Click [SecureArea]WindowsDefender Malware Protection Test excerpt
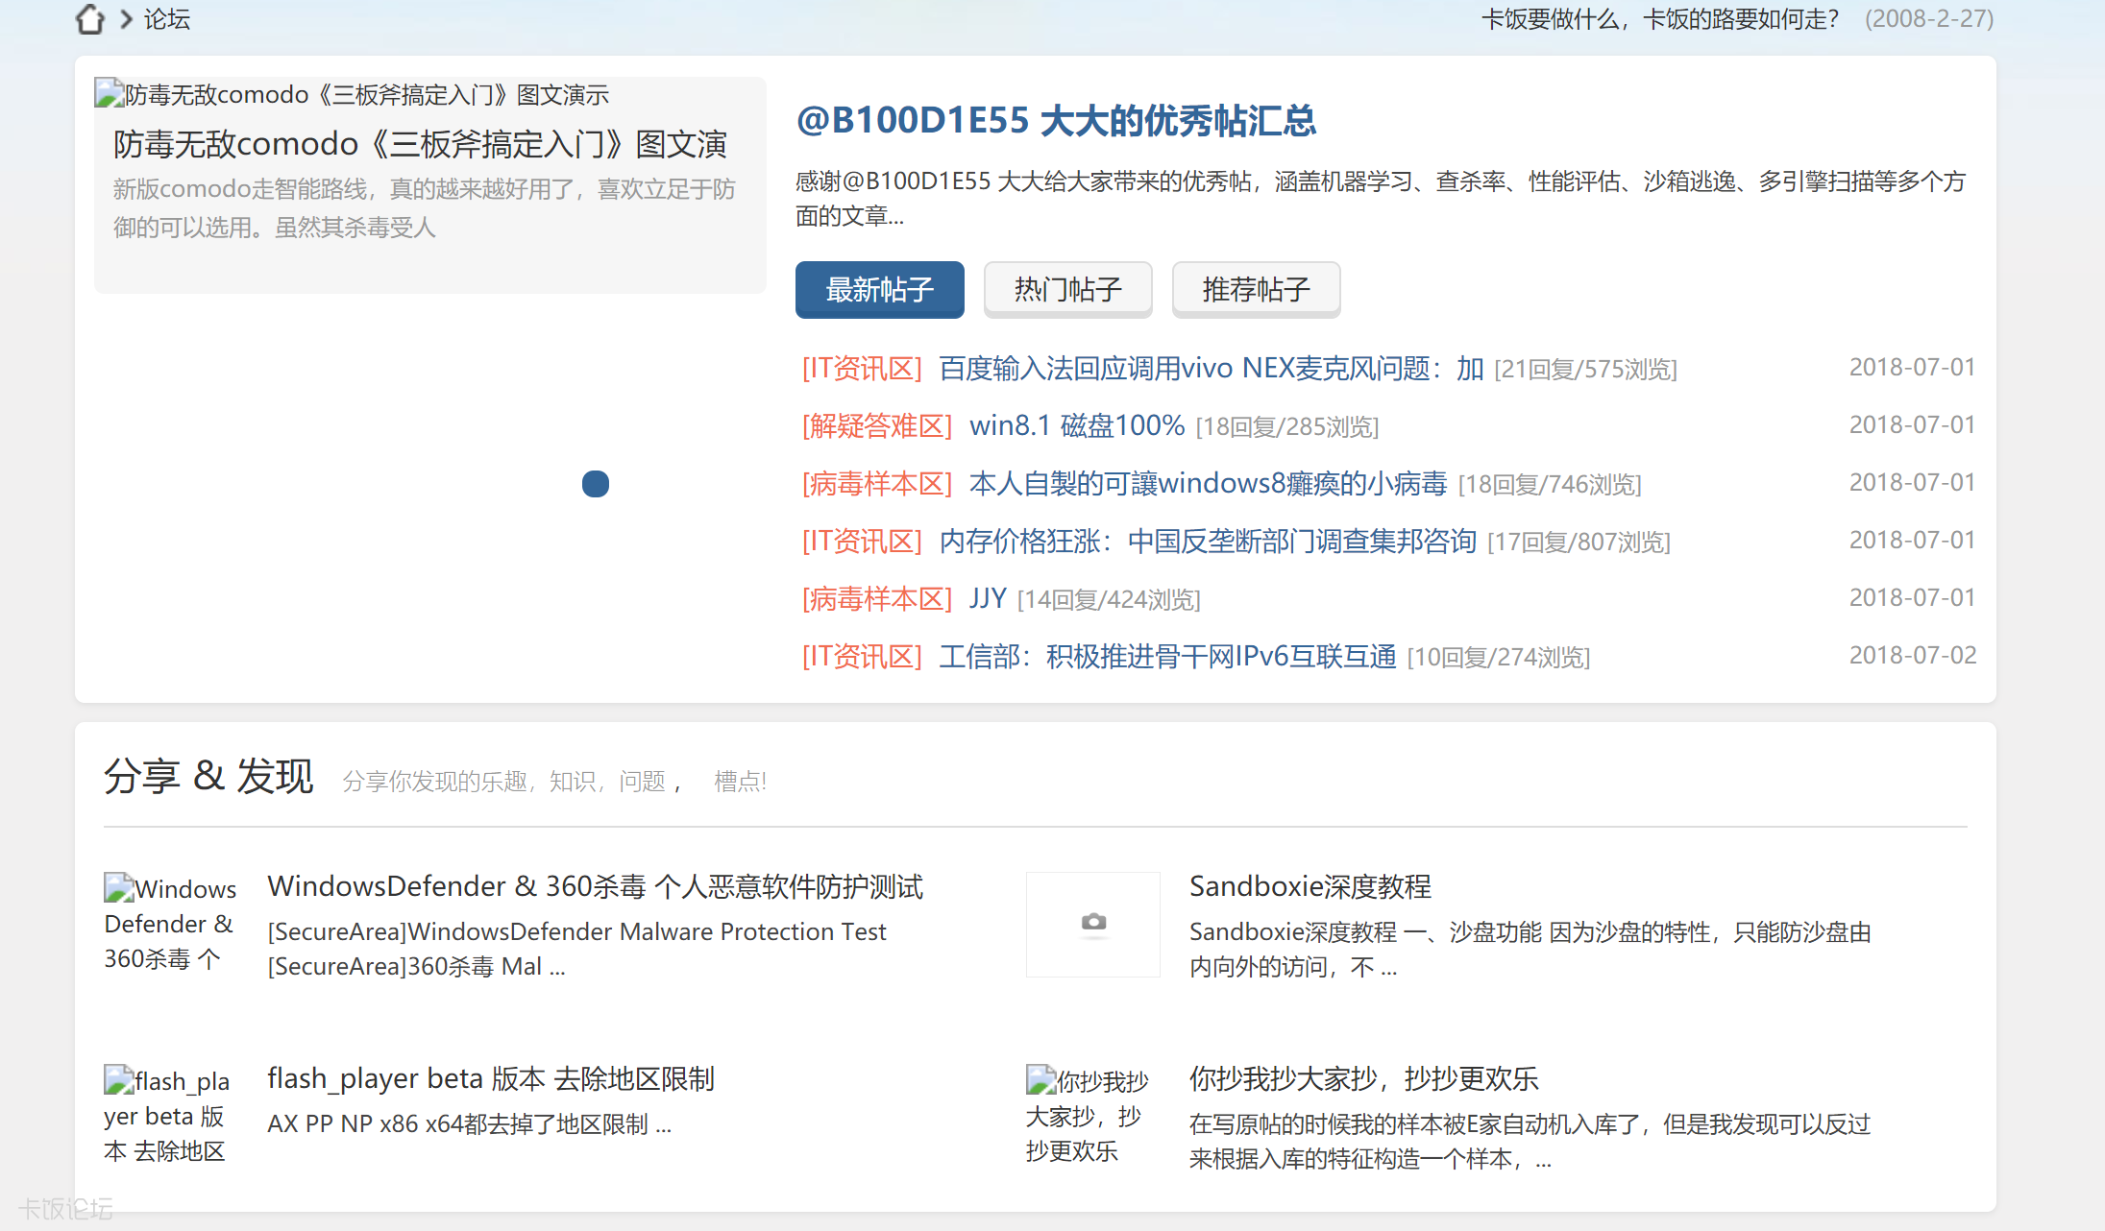Screen dimensions: 2105x1231 click(x=576, y=950)
